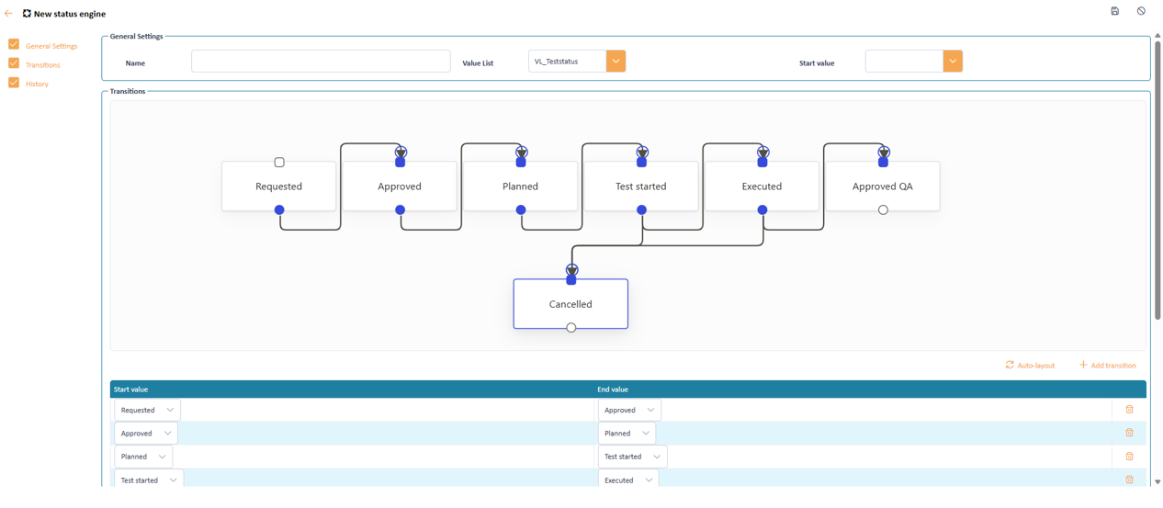Open the Requested start value dropdown
The height and width of the screenshot is (508, 1163).
pos(147,410)
